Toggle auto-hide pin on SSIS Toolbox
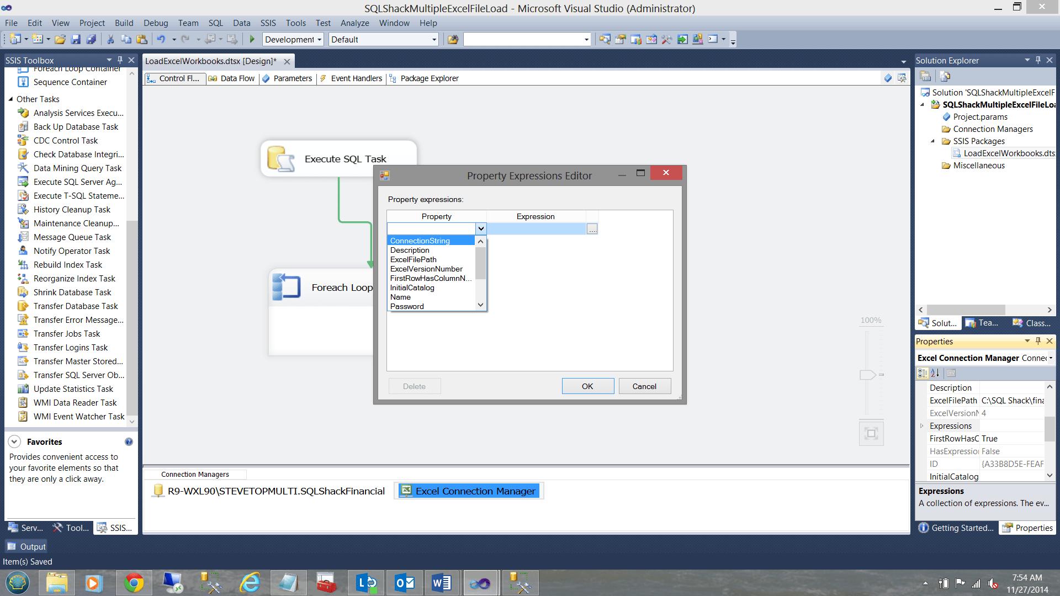 pyautogui.click(x=119, y=60)
